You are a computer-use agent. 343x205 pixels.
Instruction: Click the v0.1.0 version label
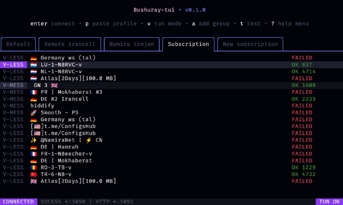pyautogui.click(x=196, y=10)
